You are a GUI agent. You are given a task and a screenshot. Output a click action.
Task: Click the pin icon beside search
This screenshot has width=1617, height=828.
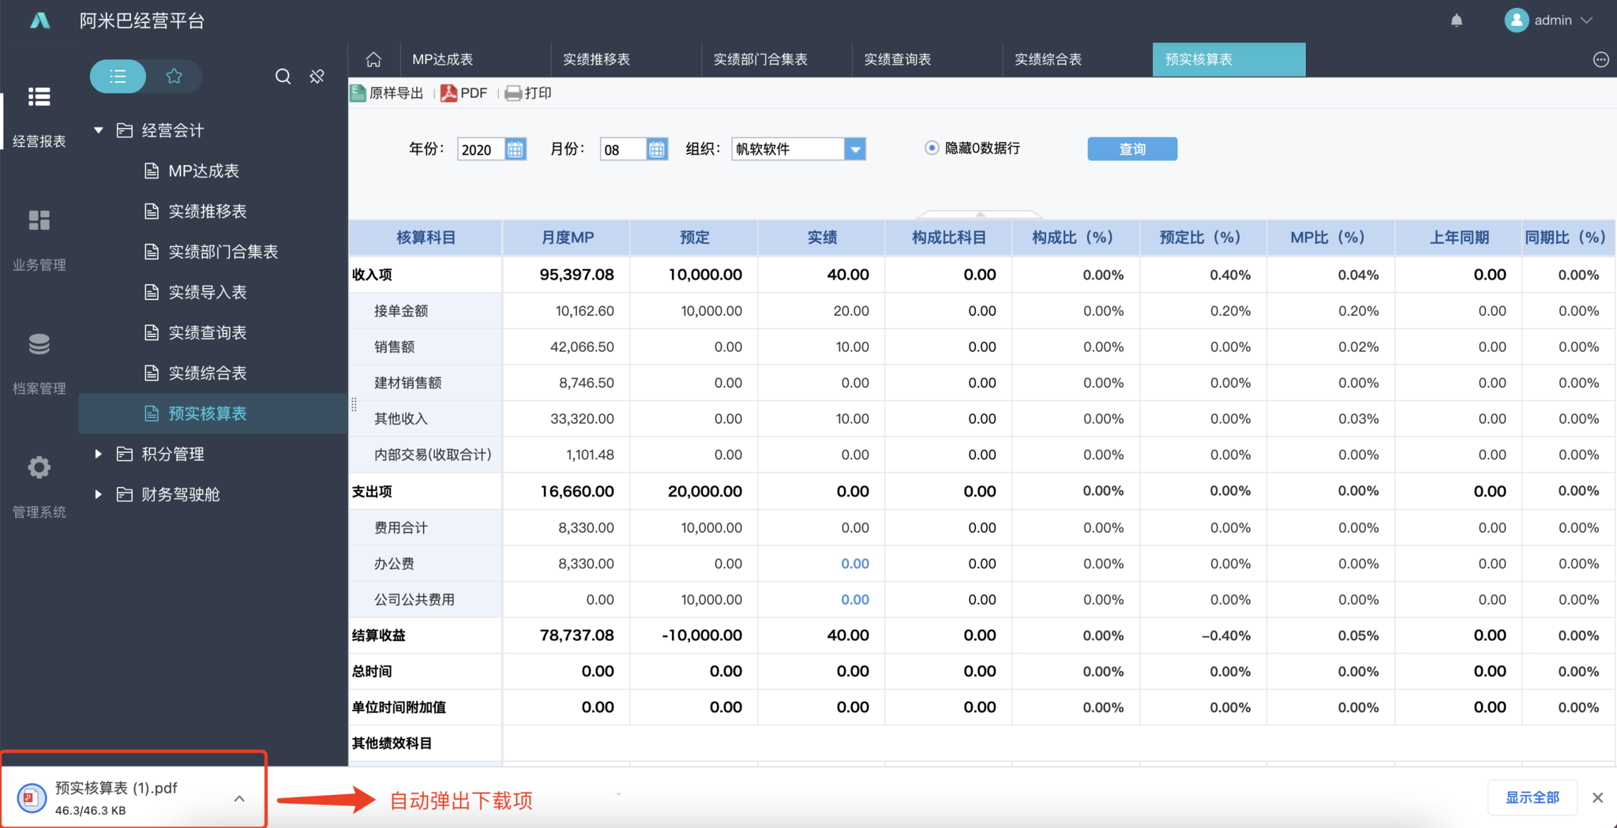(x=317, y=77)
